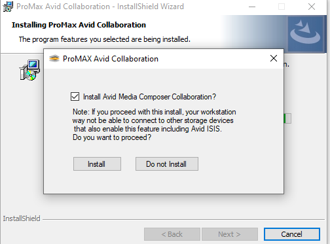
Task: Click the Install button
Action: (x=97, y=164)
